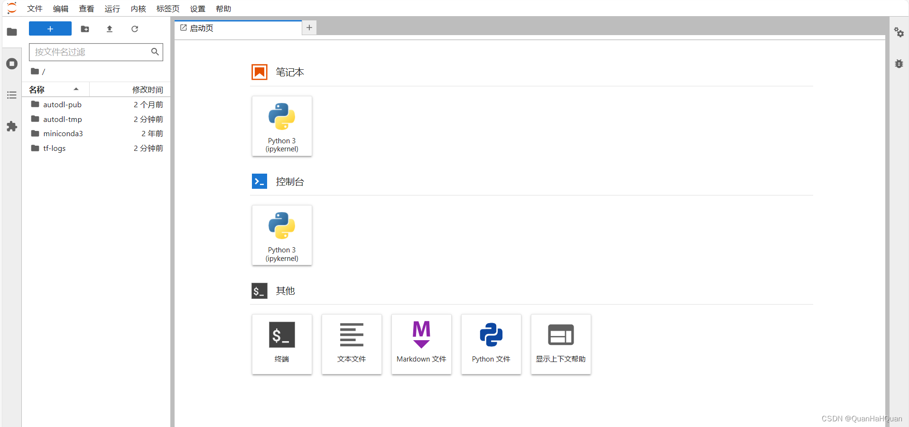Select the autodl-pub folder
The image size is (909, 427).
(96, 104)
